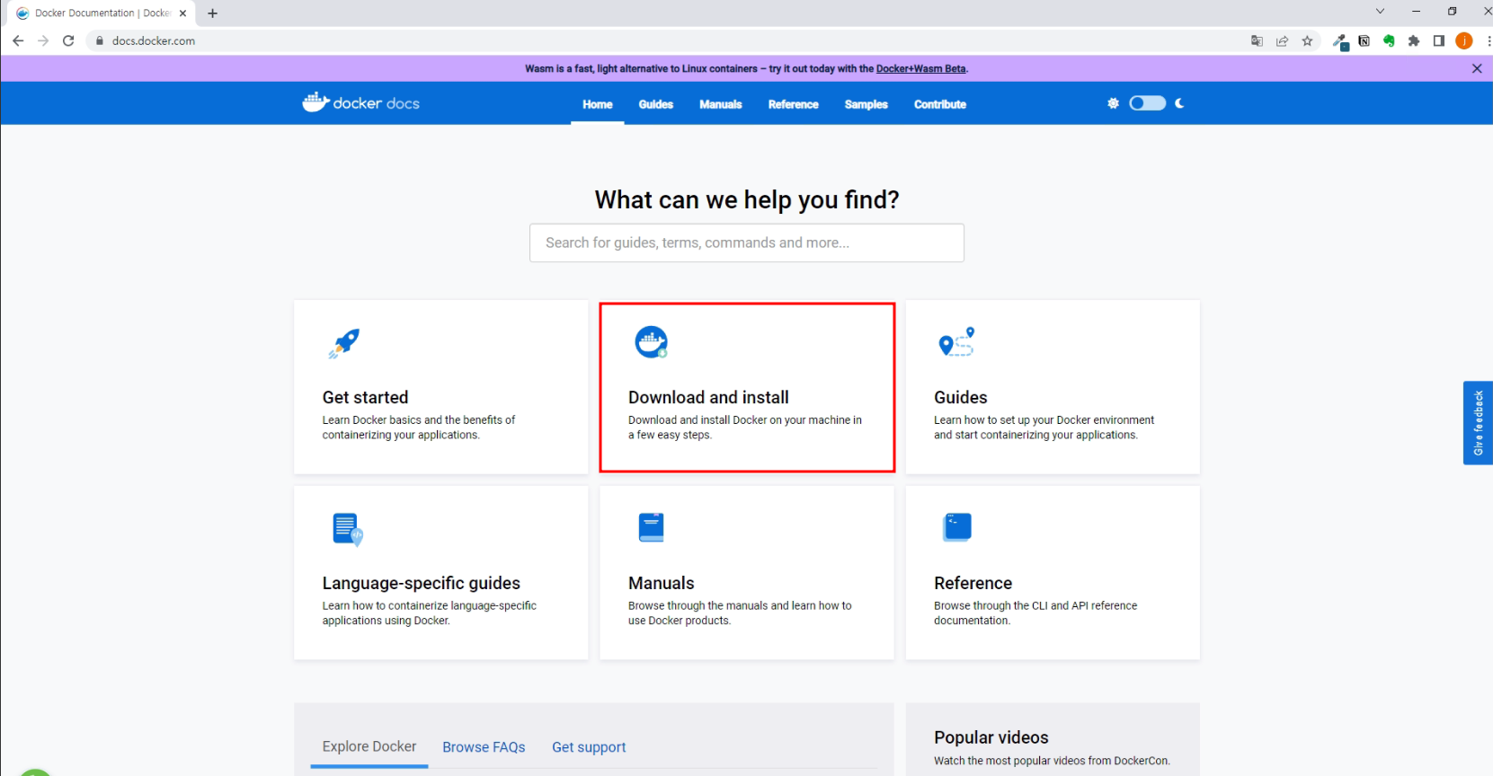Click the Popular videos heading
The image size is (1493, 776).
tap(991, 737)
